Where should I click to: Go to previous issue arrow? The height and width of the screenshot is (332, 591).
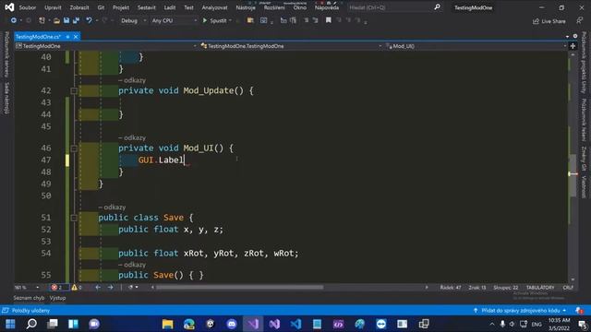coord(98,287)
